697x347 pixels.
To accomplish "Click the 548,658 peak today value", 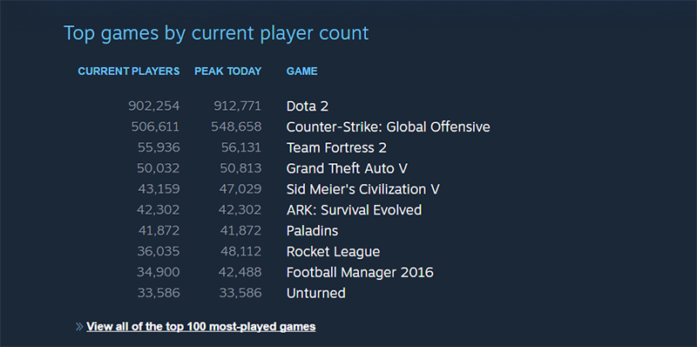I will (x=236, y=126).
